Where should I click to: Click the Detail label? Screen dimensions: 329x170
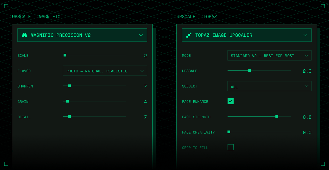click(24, 117)
